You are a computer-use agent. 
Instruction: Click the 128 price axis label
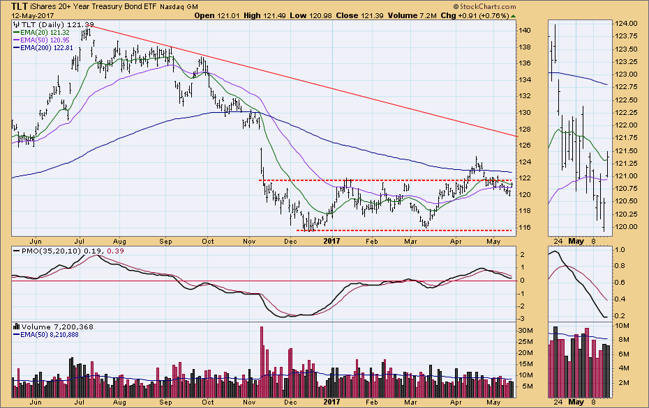(x=524, y=130)
